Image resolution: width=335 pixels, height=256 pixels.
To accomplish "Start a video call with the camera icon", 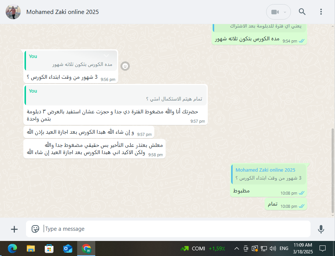I will click(x=275, y=12).
